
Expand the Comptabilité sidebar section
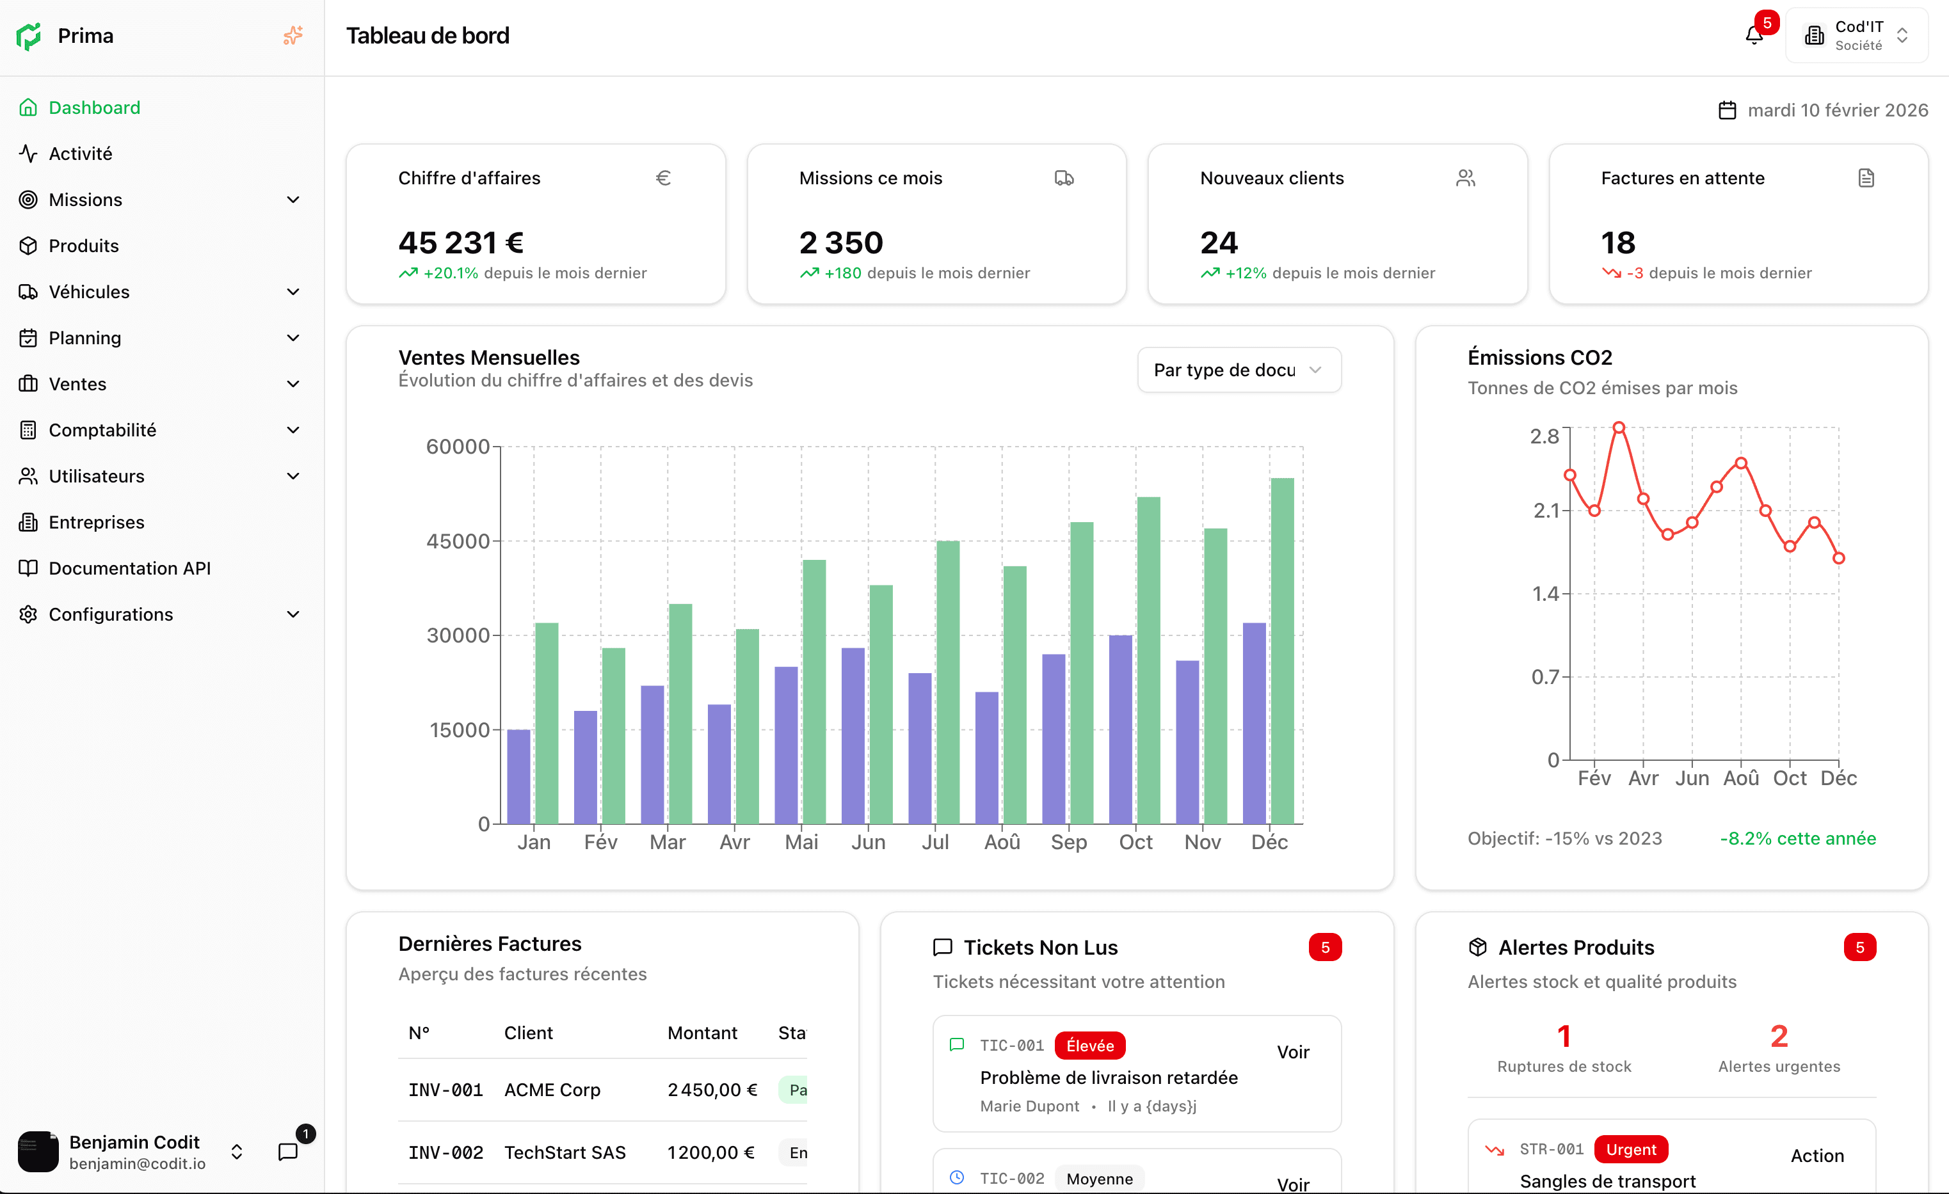[293, 430]
